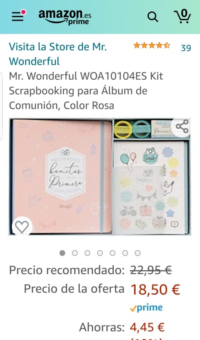Tap the Amazon.es prime logo

[x=65, y=17]
